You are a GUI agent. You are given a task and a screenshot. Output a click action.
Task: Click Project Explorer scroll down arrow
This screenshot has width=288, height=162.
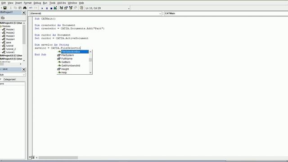click(24, 60)
